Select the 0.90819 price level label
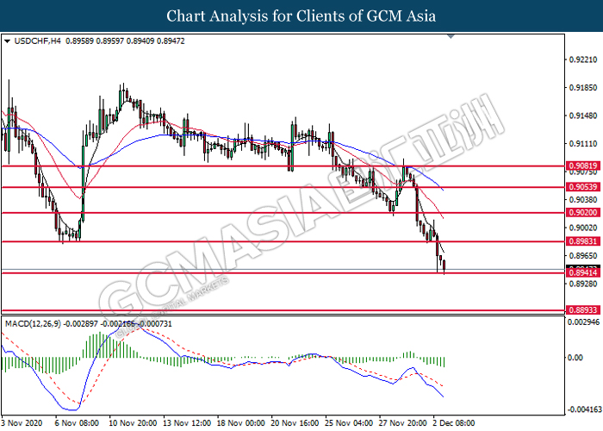Image resolution: width=603 pixels, height=431 pixels. [x=583, y=166]
